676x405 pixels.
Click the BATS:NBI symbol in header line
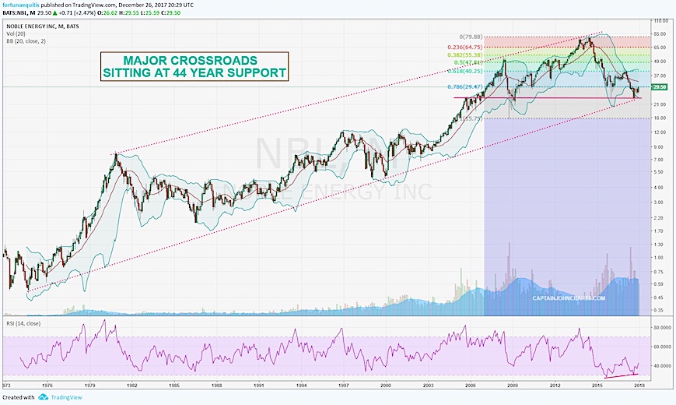[13, 13]
